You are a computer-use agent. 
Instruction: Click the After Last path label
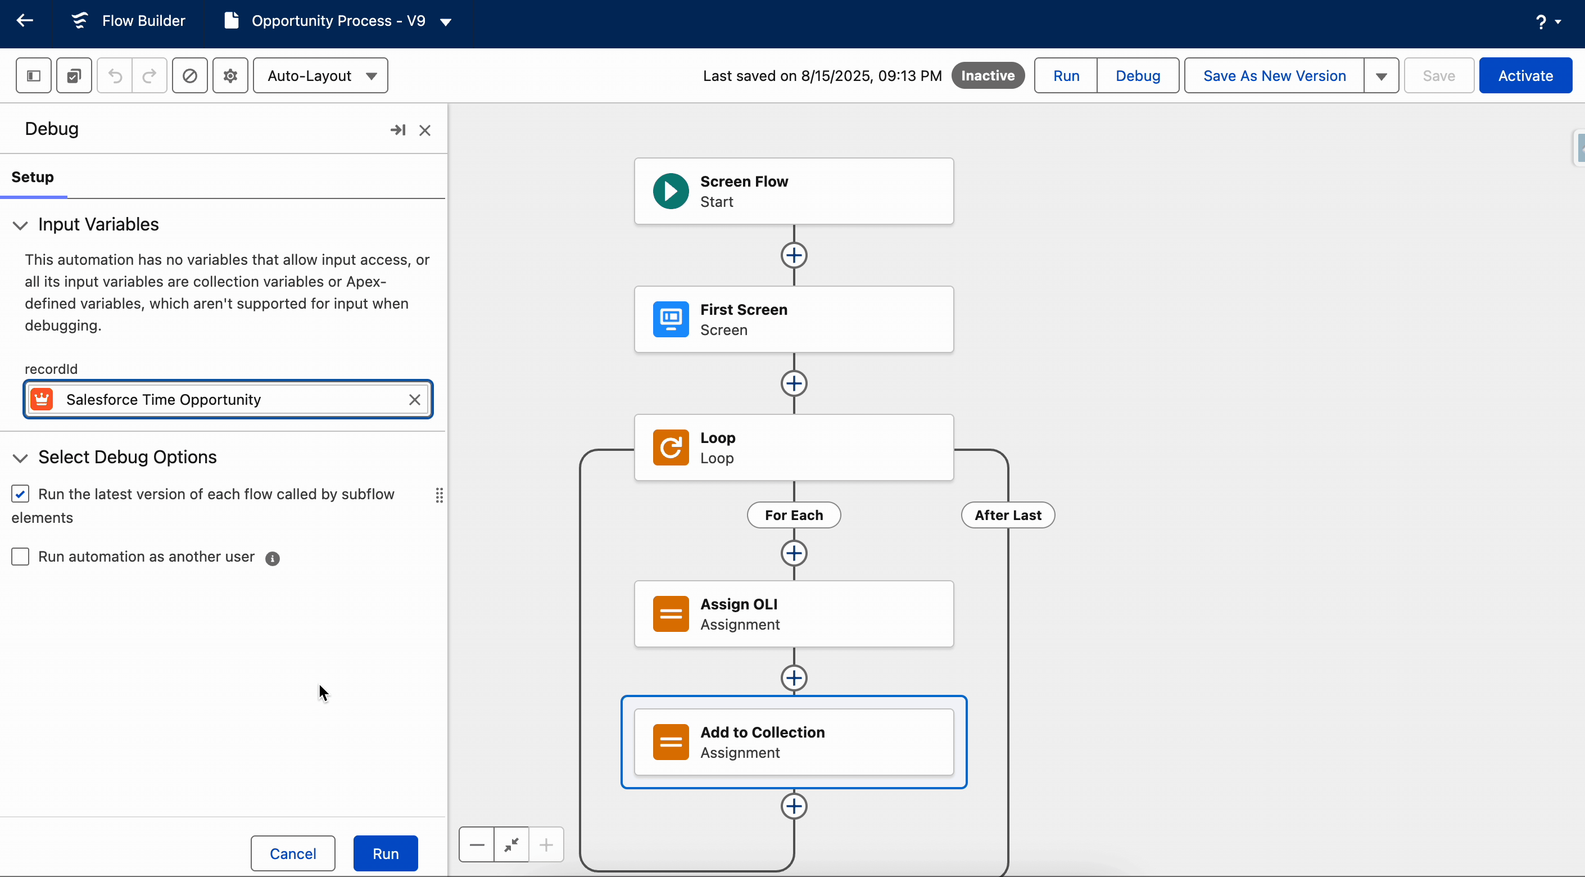pos(1008,515)
